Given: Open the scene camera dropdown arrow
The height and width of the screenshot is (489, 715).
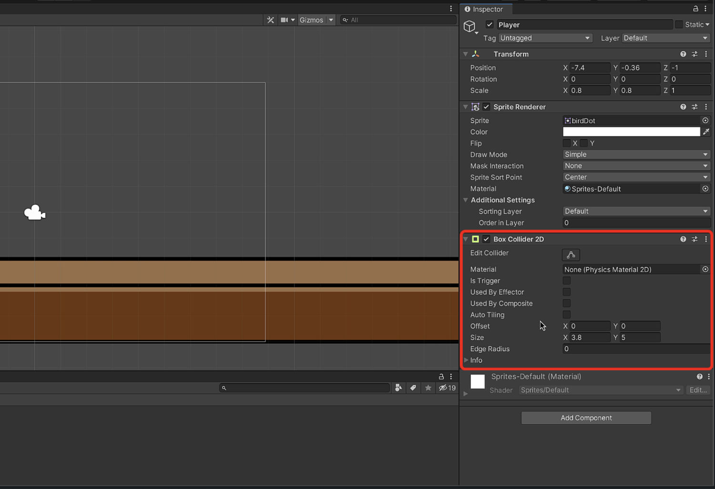Looking at the screenshot, I should click(x=293, y=20).
